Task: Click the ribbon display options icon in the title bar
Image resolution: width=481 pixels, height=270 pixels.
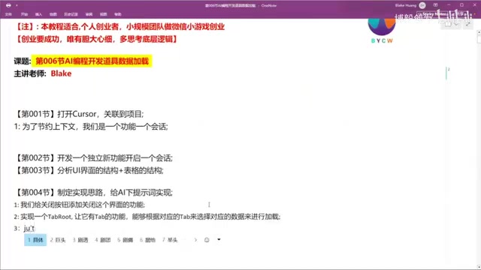Action: tap(435, 5)
